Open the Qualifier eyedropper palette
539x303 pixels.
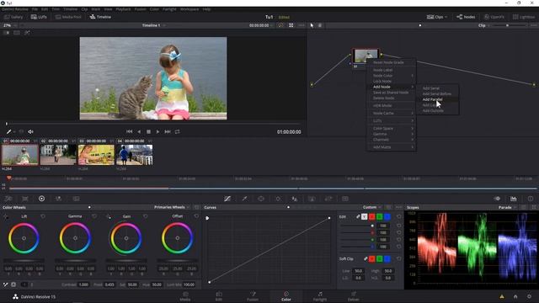point(244,199)
